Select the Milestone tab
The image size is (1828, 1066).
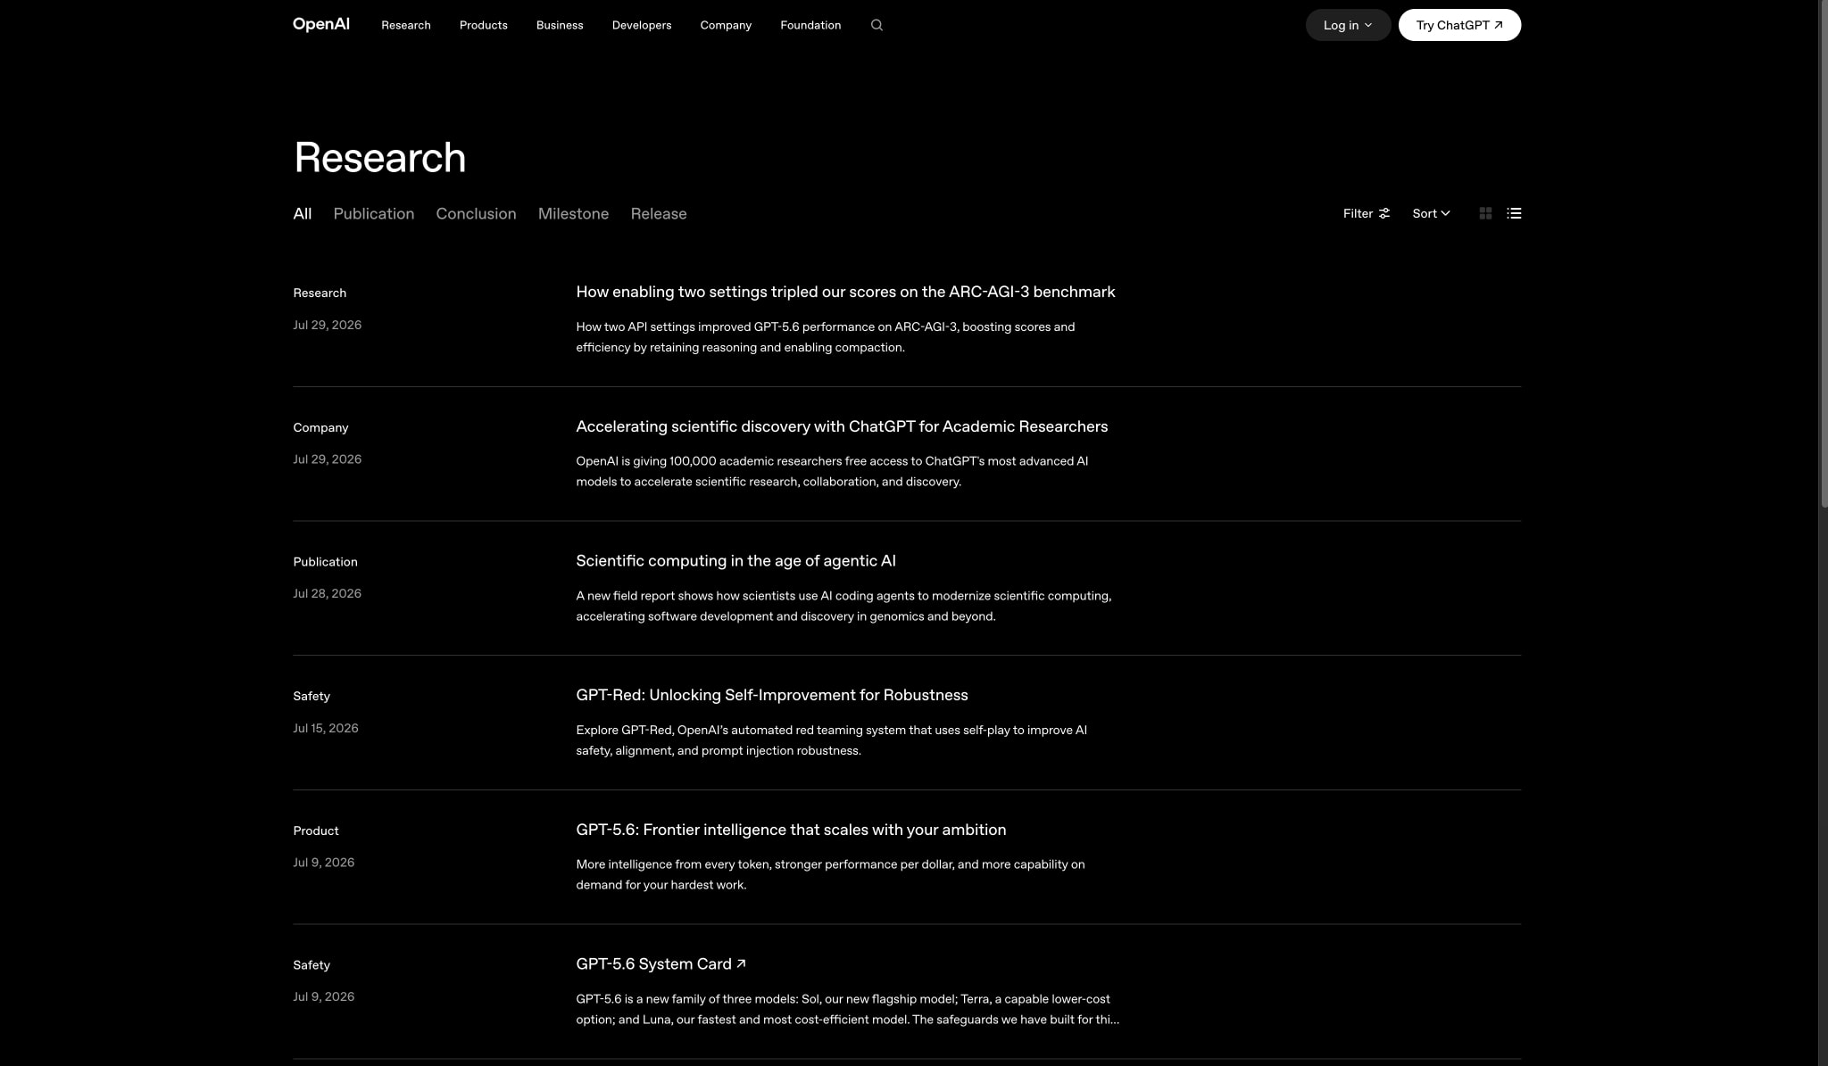click(573, 214)
